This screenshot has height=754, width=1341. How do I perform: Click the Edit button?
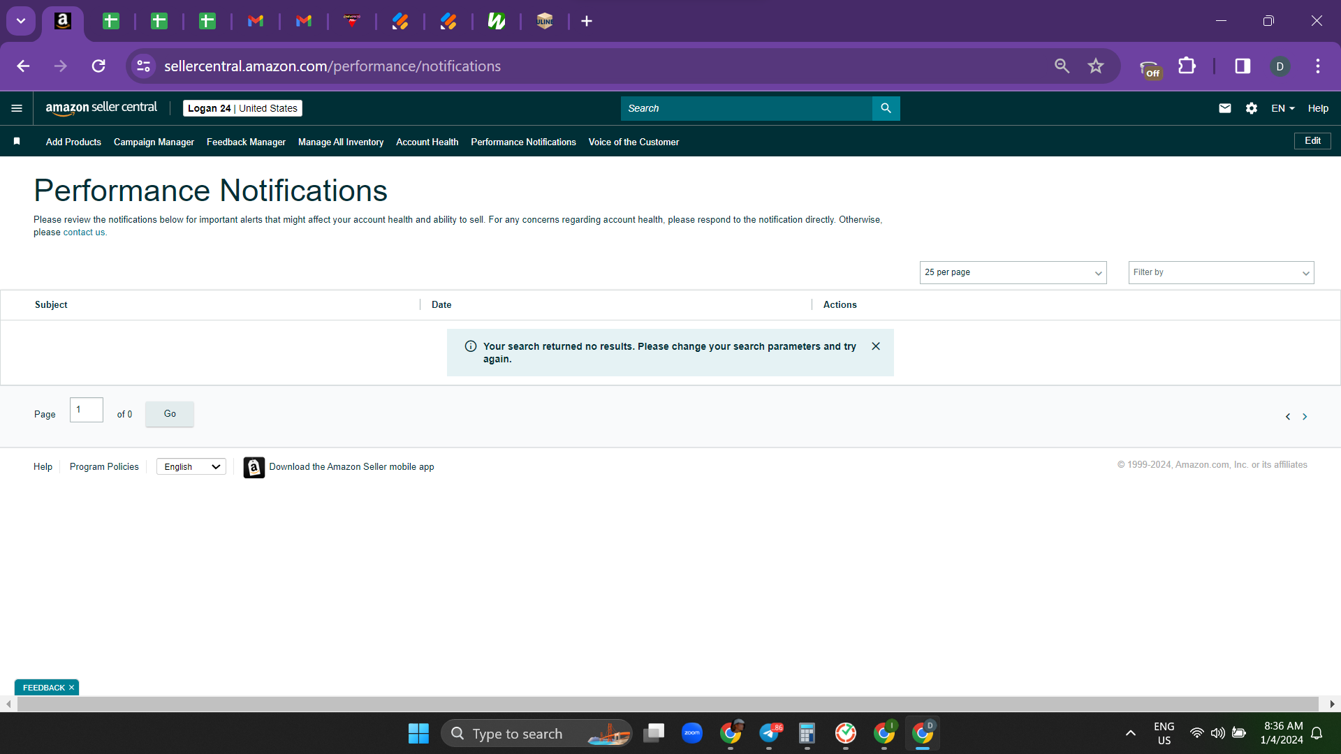click(1312, 141)
